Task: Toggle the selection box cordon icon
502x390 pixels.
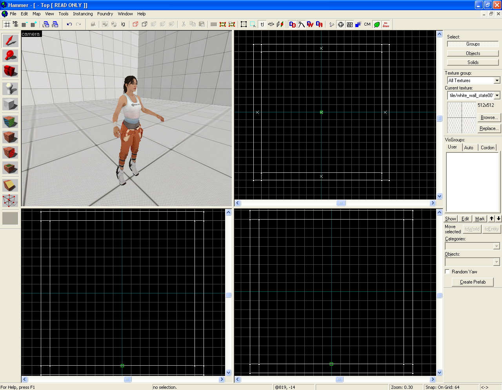Action: click(244, 24)
